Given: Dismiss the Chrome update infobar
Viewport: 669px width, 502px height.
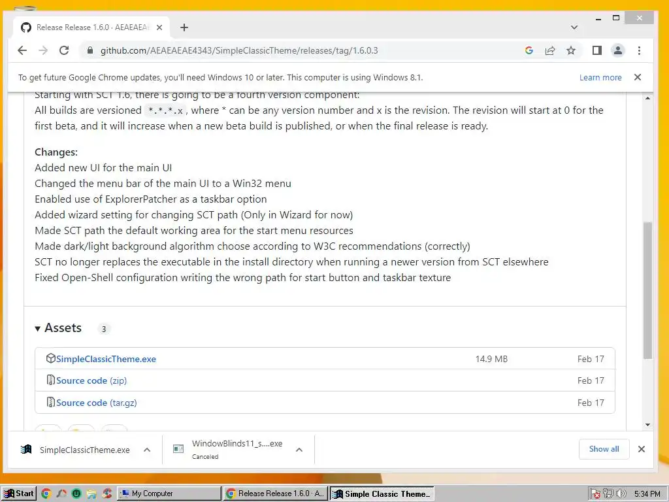Looking at the screenshot, I should (638, 77).
